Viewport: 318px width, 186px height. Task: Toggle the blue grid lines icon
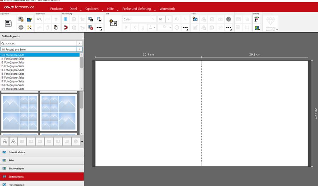coord(65,19)
